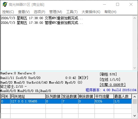Open the 查看(V) menu
The height and width of the screenshot is (119, 138).
[24, 12]
